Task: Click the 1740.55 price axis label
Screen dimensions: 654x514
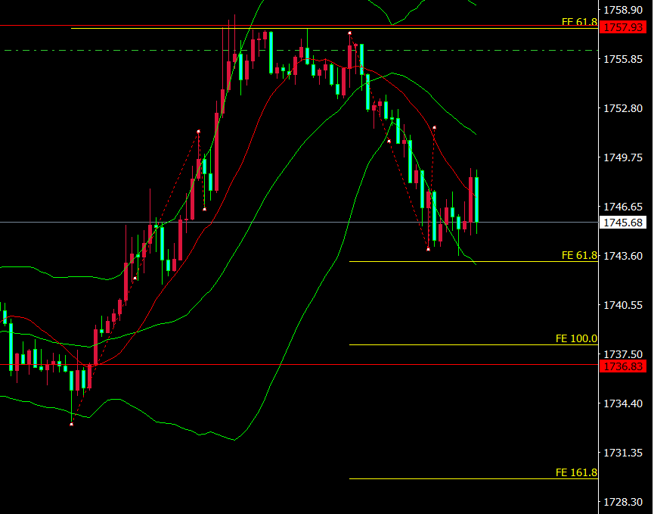Action: pos(623,305)
